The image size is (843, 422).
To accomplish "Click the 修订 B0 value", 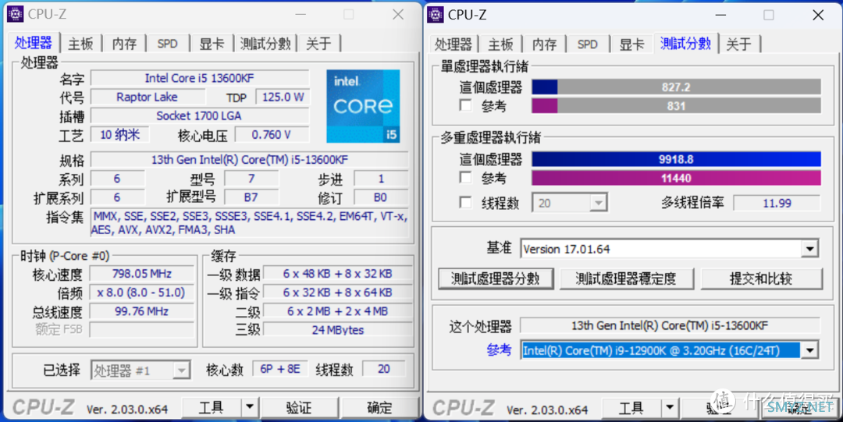I will click(381, 197).
